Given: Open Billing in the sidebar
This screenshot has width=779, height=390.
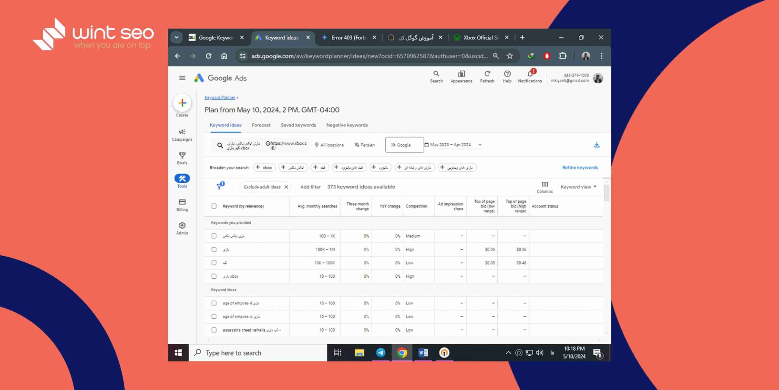Looking at the screenshot, I should [182, 205].
